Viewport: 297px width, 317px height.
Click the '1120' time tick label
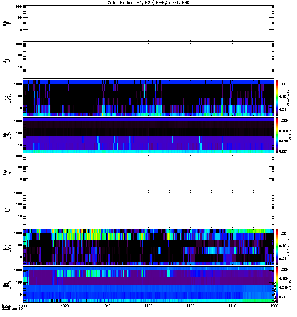tap(190, 306)
